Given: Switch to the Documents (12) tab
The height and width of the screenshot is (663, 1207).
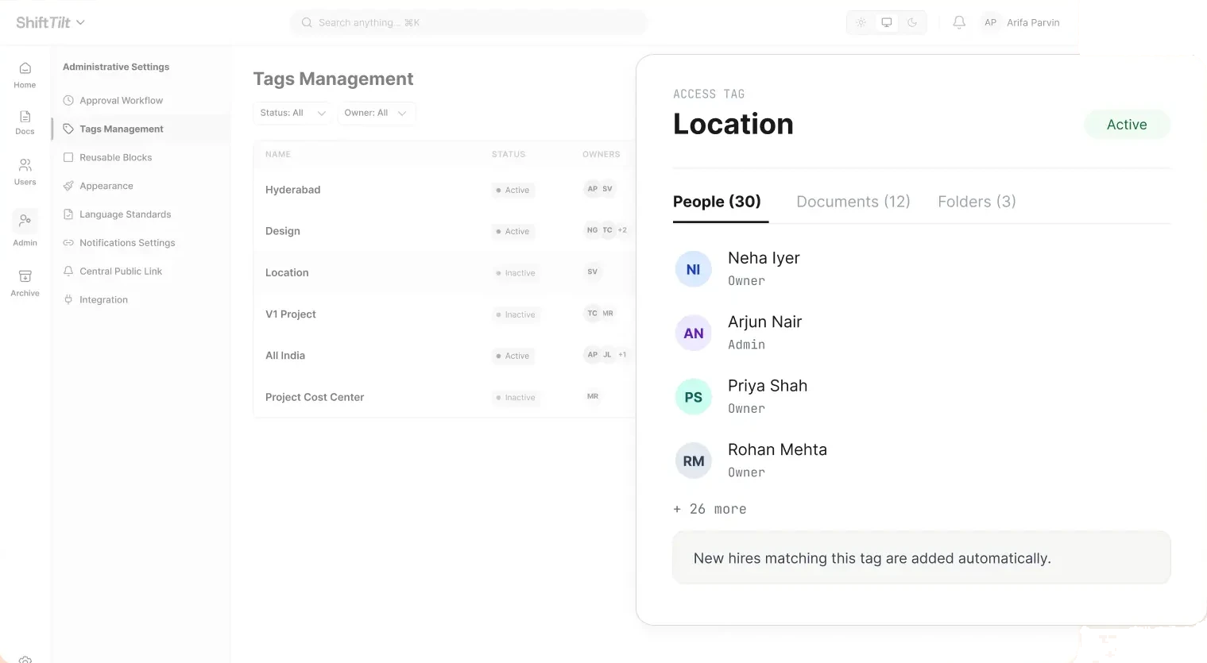Looking at the screenshot, I should [x=853, y=202].
